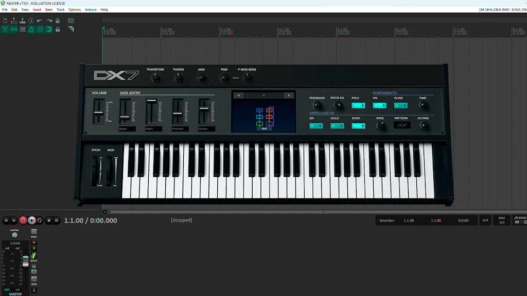Open Arpeggiator ON dropdown

[x=316, y=126]
